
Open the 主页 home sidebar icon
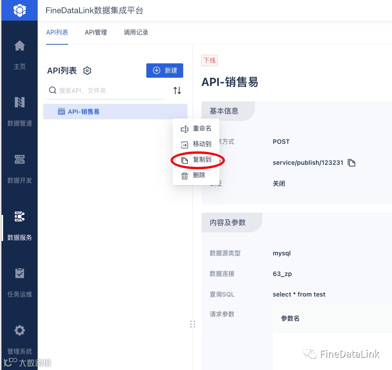coord(19,45)
